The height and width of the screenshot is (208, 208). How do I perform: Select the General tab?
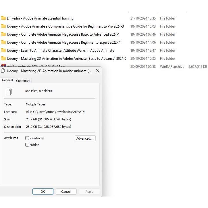point(7,80)
